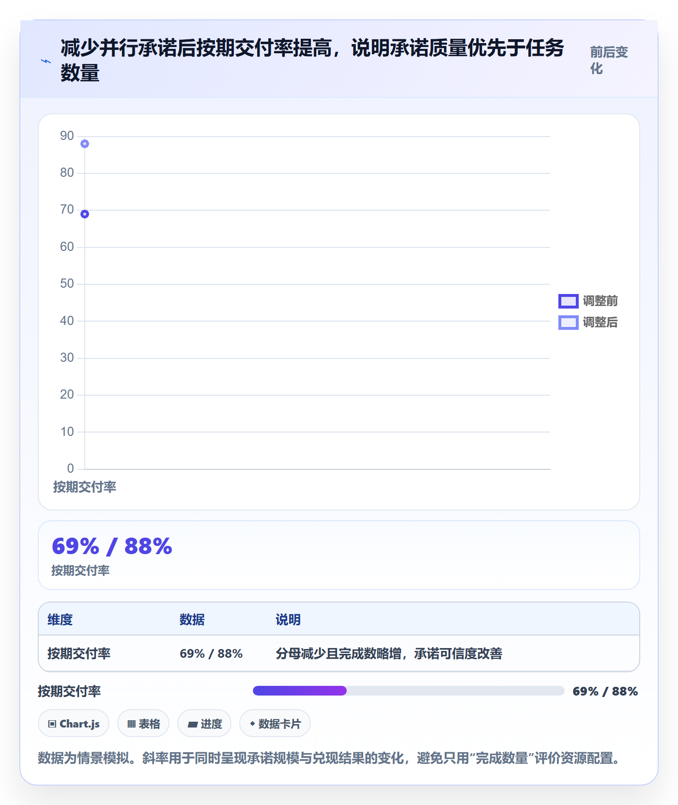
Task: Select the 进度 chip
Action: click(204, 724)
